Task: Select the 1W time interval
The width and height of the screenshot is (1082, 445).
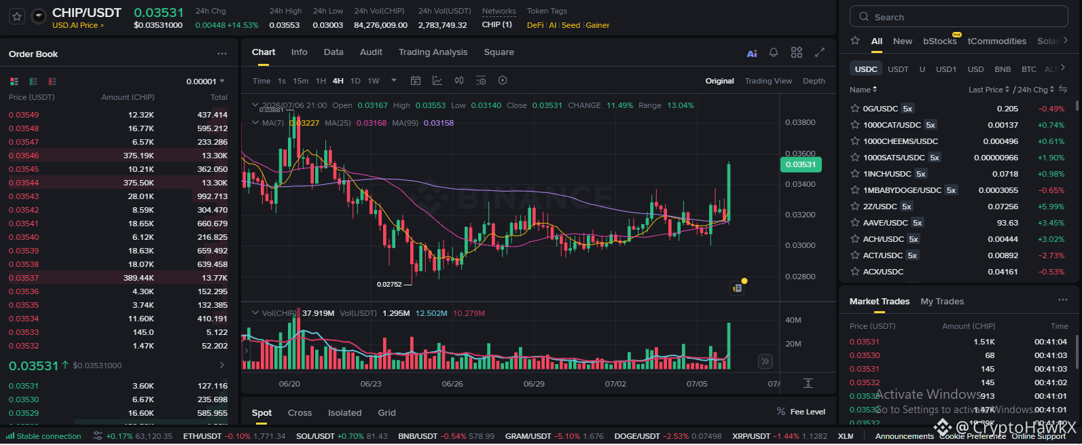Action: point(374,81)
